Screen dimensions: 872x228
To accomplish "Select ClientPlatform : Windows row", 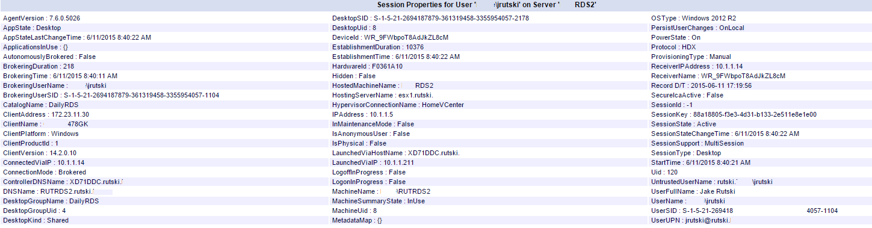I will (41, 134).
